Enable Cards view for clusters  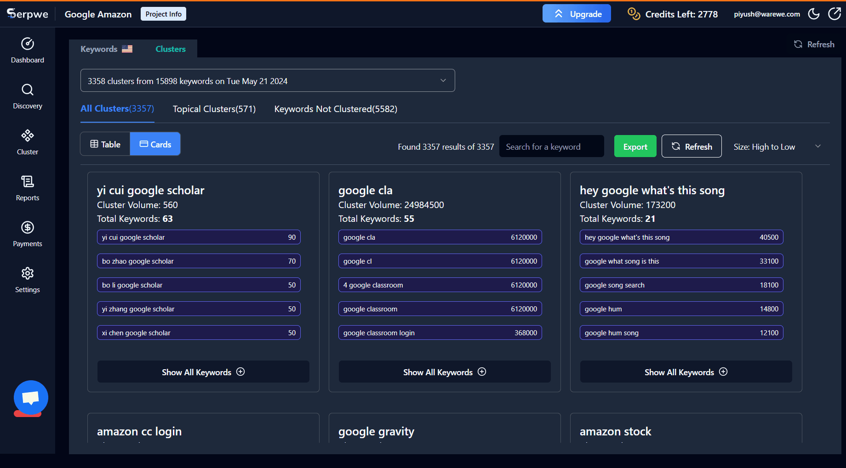pyautogui.click(x=155, y=144)
